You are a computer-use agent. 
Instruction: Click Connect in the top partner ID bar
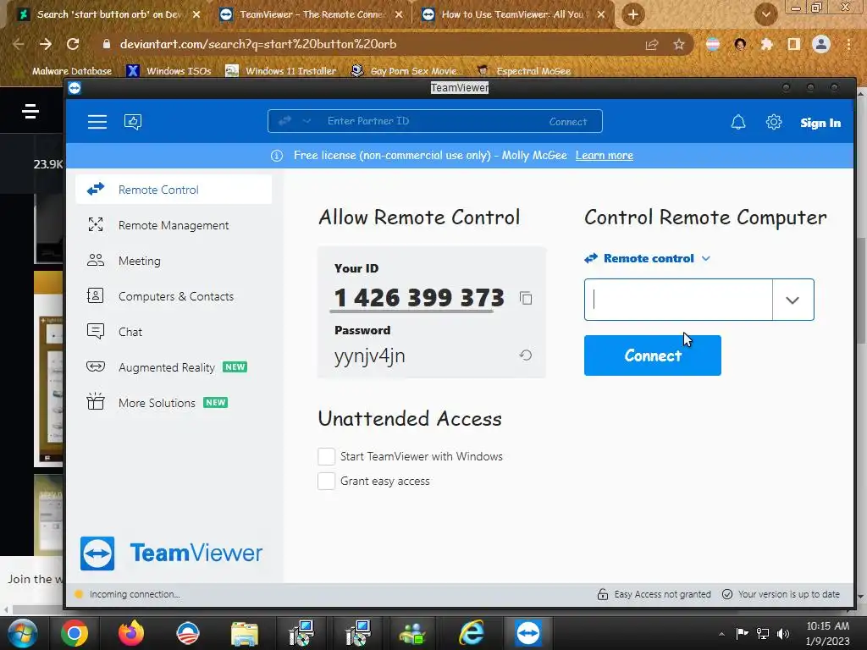(568, 122)
